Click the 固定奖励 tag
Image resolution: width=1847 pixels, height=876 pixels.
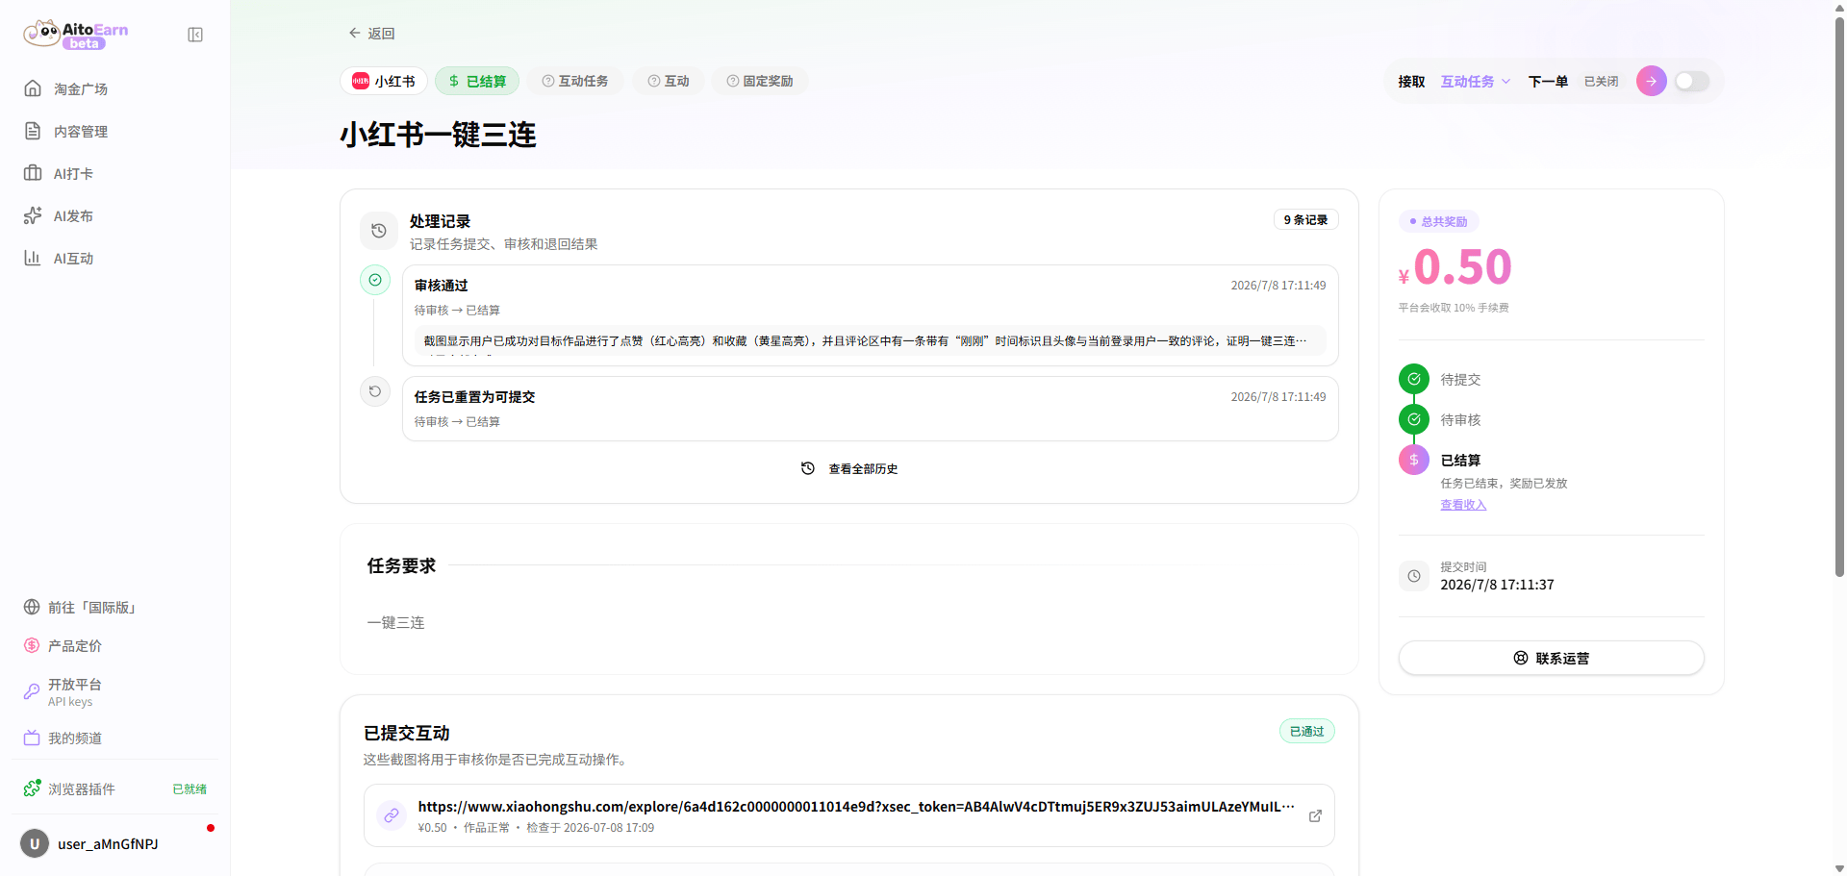pyautogui.click(x=760, y=81)
